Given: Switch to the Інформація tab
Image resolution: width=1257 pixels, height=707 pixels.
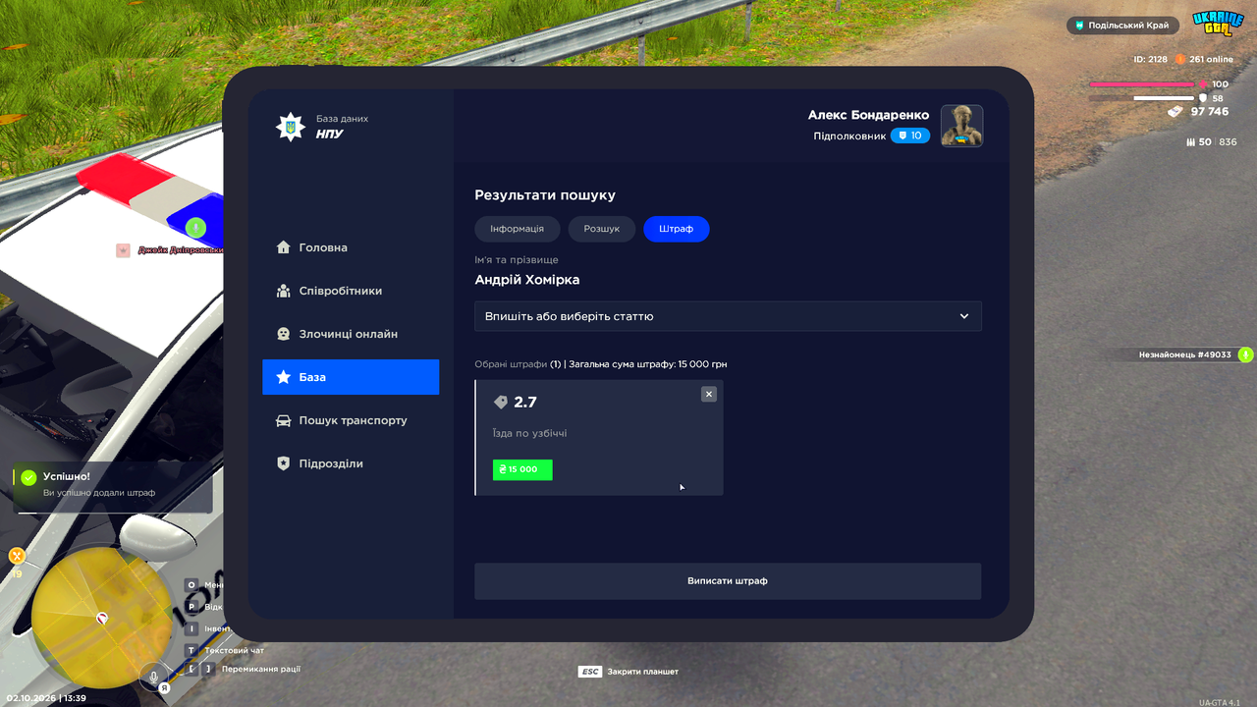Looking at the screenshot, I should [x=518, y=229].
